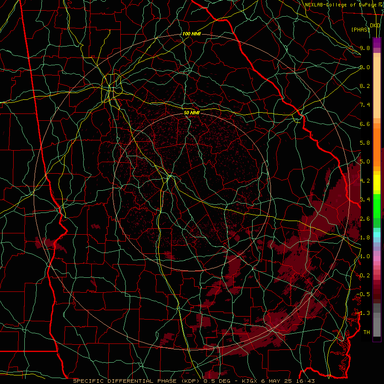Click the SPECIFIC DIFFERENTIAL PHASE caption text
This screenshot has height=384, width=384.
[x=125, y=381]
